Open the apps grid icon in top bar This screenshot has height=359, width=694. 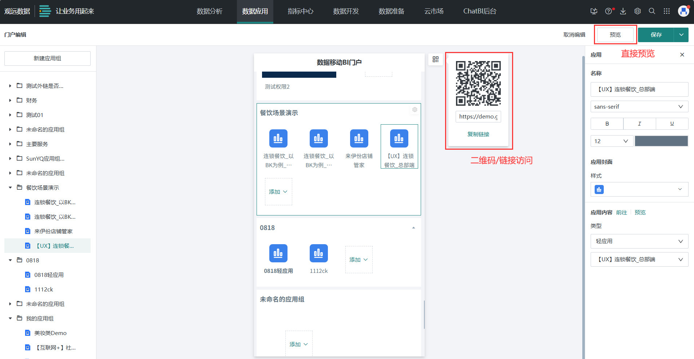[667, 11]
